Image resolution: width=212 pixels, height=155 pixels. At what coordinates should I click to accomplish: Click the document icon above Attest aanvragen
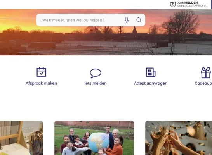[151, 72]
